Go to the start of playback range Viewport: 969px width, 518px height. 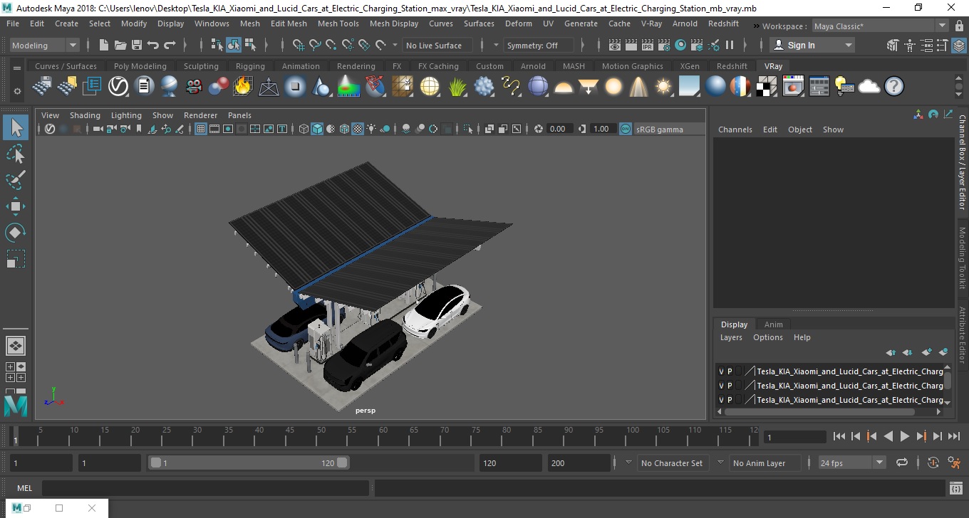pyautogui.click(x=839, y=436)
